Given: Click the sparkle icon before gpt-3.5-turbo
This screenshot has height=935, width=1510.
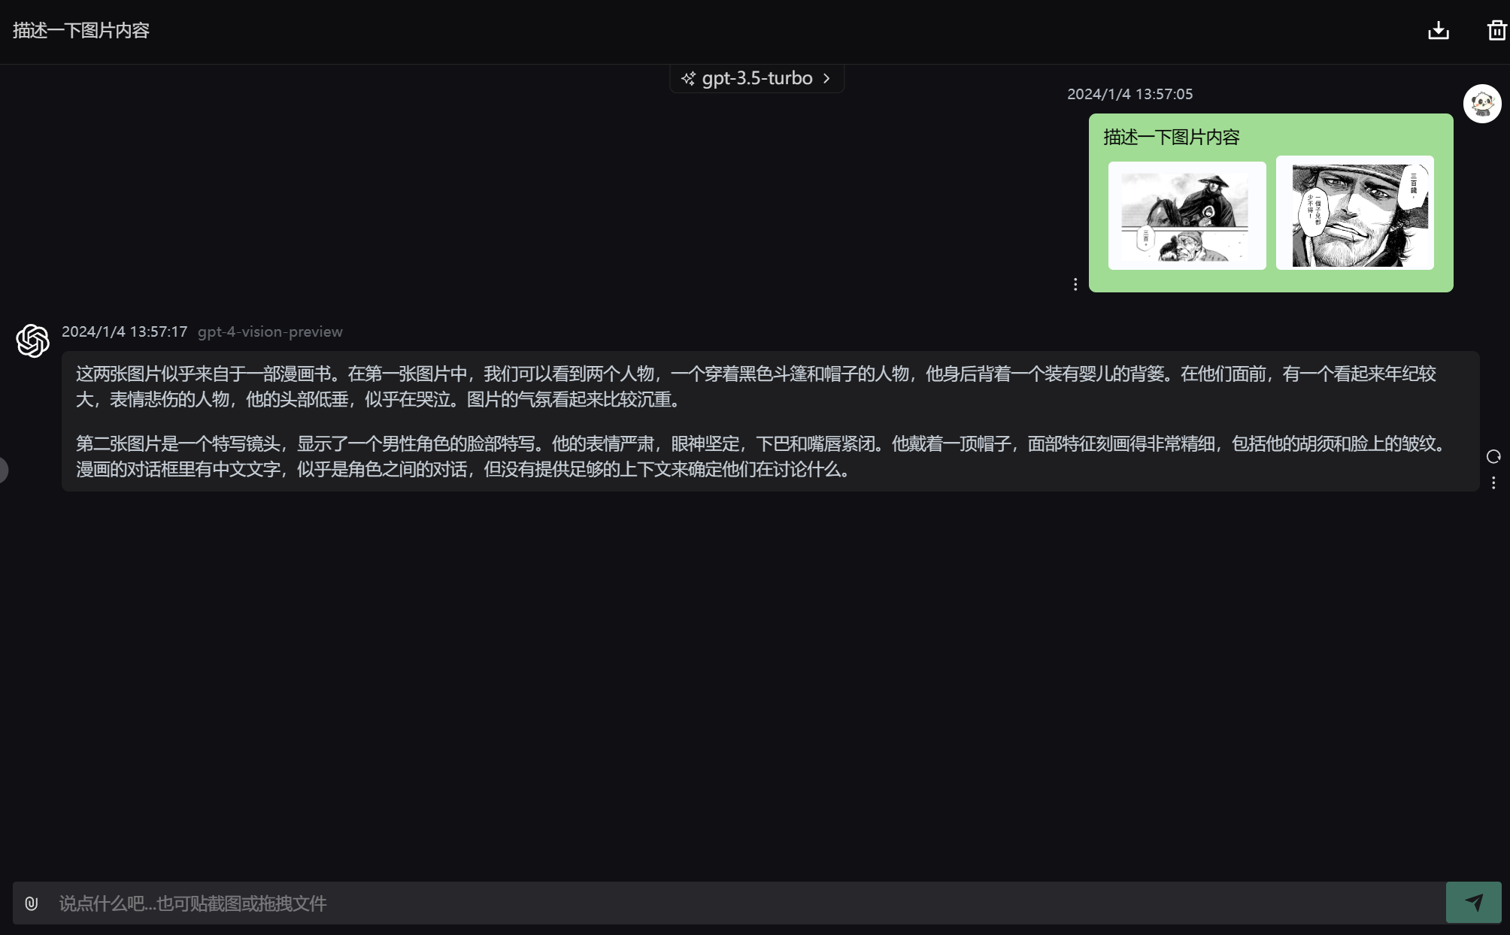Looking at the screenshot, I should [x=688, y=78].
